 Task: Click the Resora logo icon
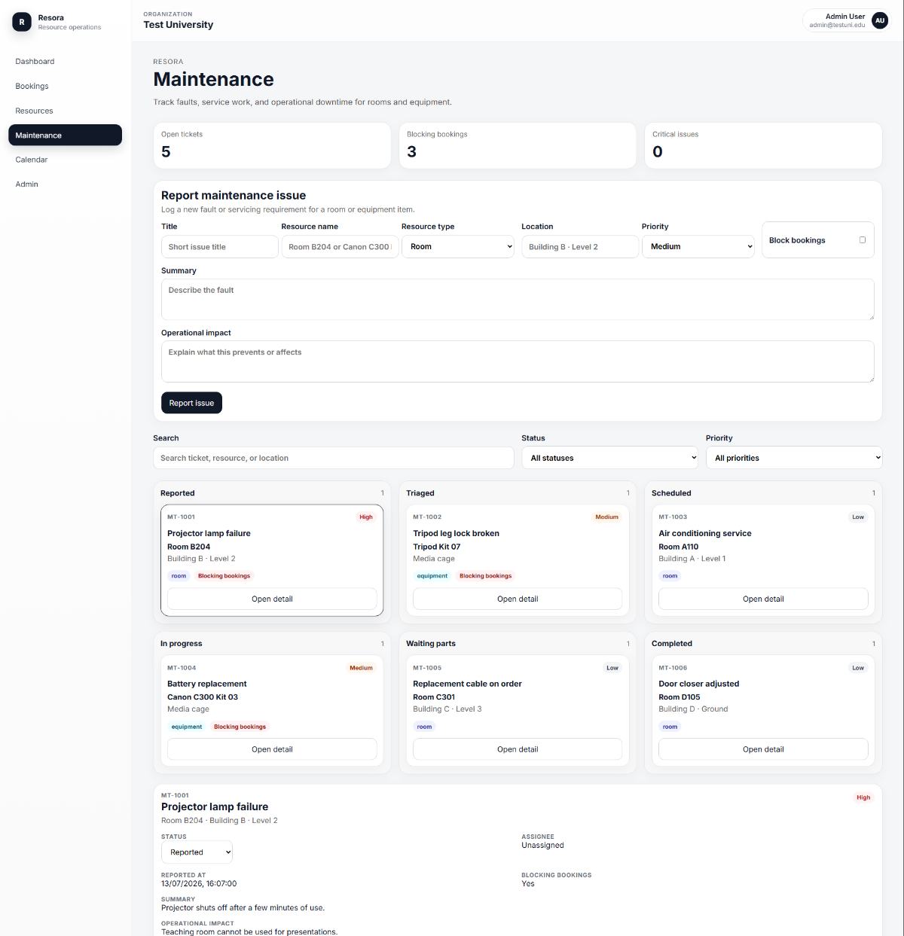coord(22,22)
